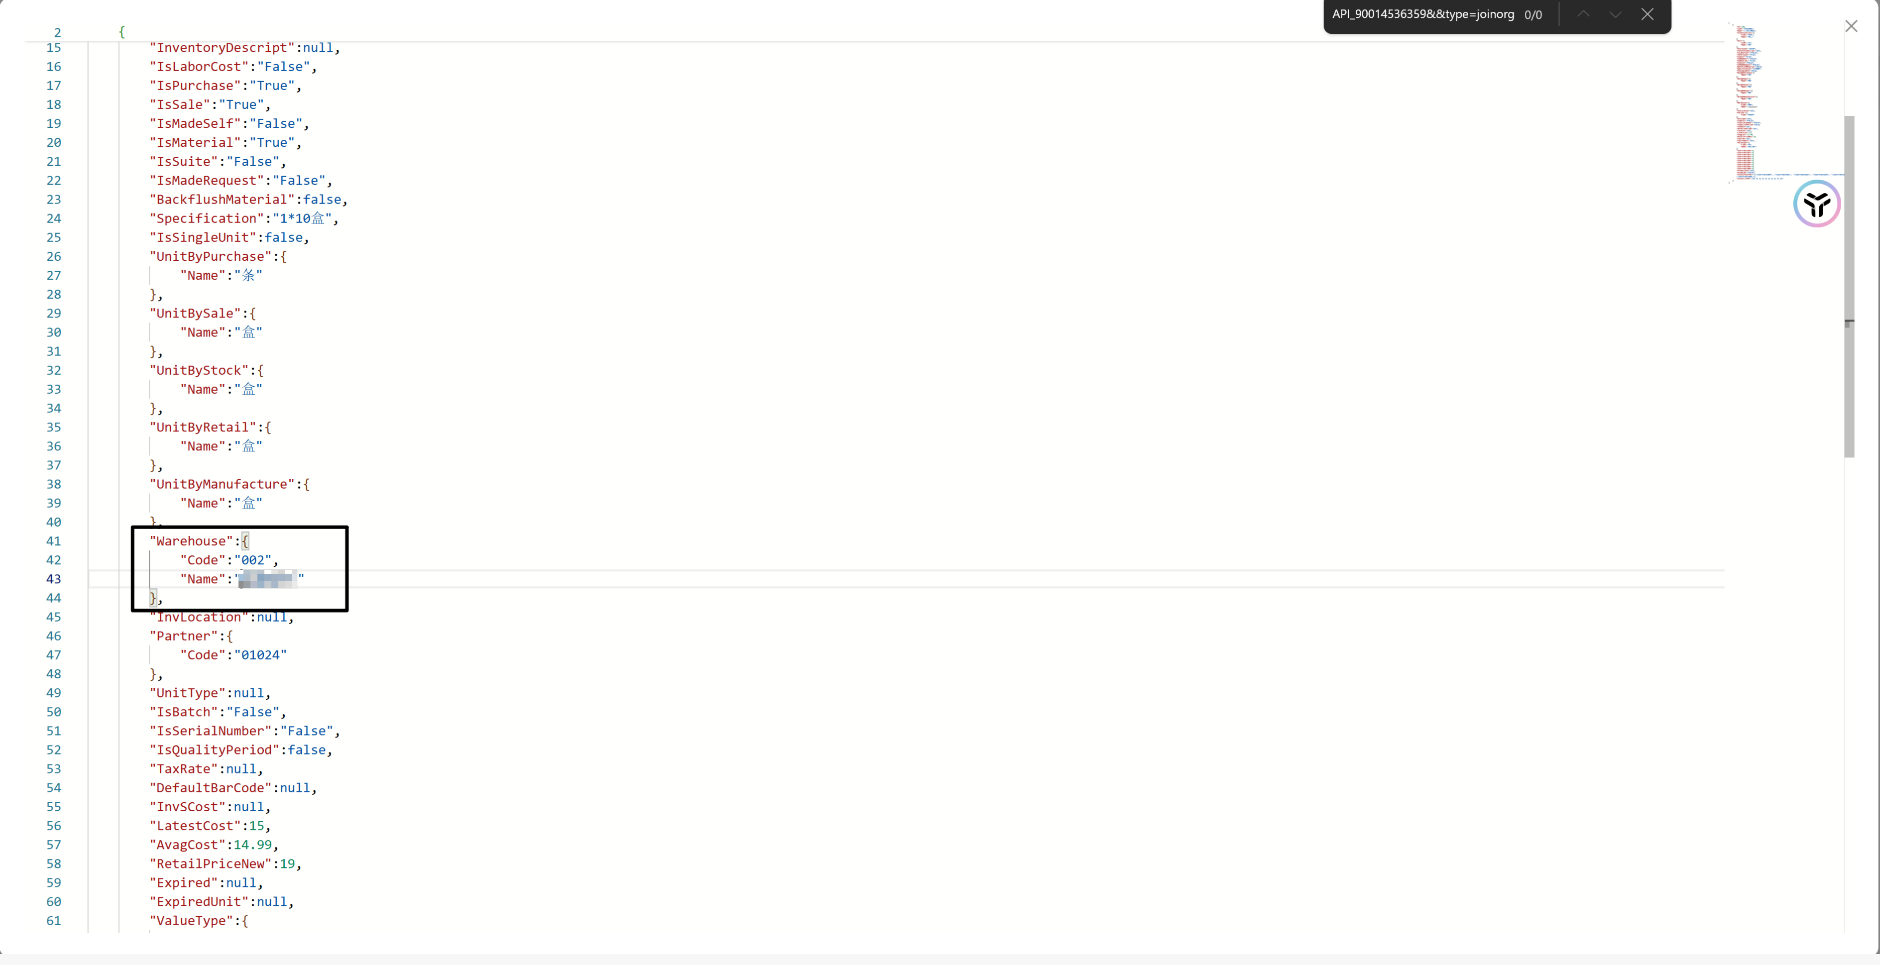Click the previous match arrow in find bar
This screenshot has width=1880, height=965.
[x=1583, y=14]
